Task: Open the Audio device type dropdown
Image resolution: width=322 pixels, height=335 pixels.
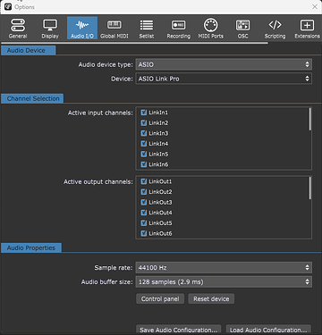Action: coord(224,64)
